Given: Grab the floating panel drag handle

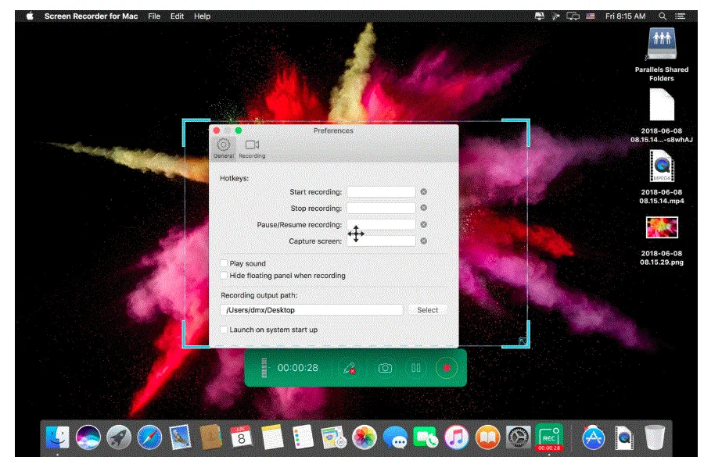Looking at the screenshot, I should tap(264, 368).
